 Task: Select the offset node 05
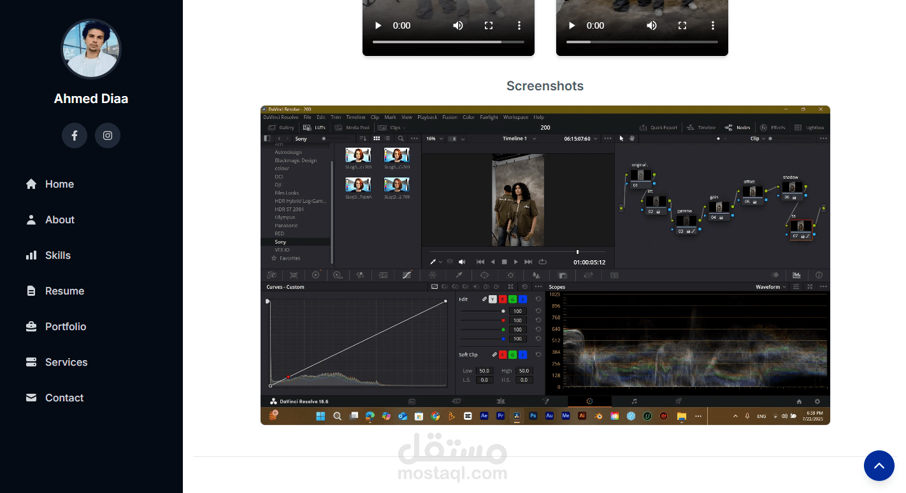[753, 195]
